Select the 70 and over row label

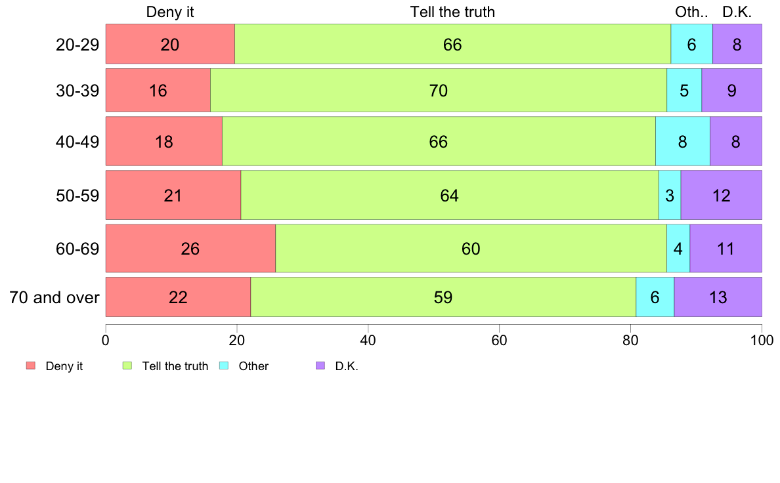pyautogui.click(x=54, y=297)
